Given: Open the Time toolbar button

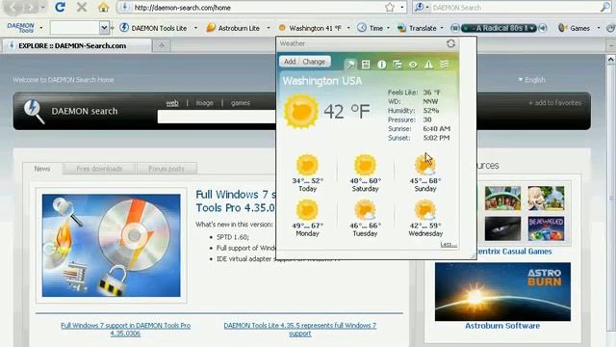Looking at the screenshot, I should point(370,28).
